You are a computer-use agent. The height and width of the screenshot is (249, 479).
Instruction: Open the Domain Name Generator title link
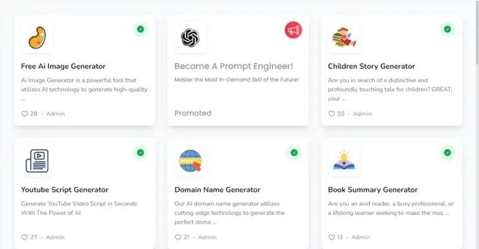pyautogui.click(x=217, y=190)
